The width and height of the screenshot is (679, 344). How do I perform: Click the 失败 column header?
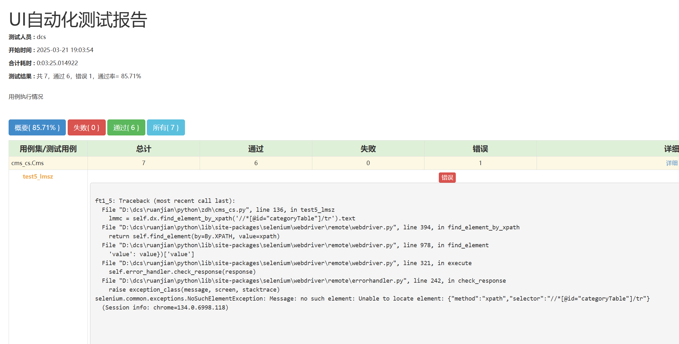tap(368, 149)
